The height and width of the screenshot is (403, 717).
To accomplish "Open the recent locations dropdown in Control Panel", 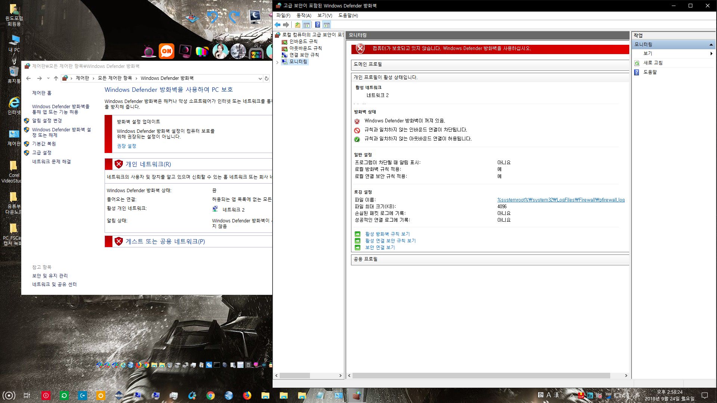I will (48, 78).
